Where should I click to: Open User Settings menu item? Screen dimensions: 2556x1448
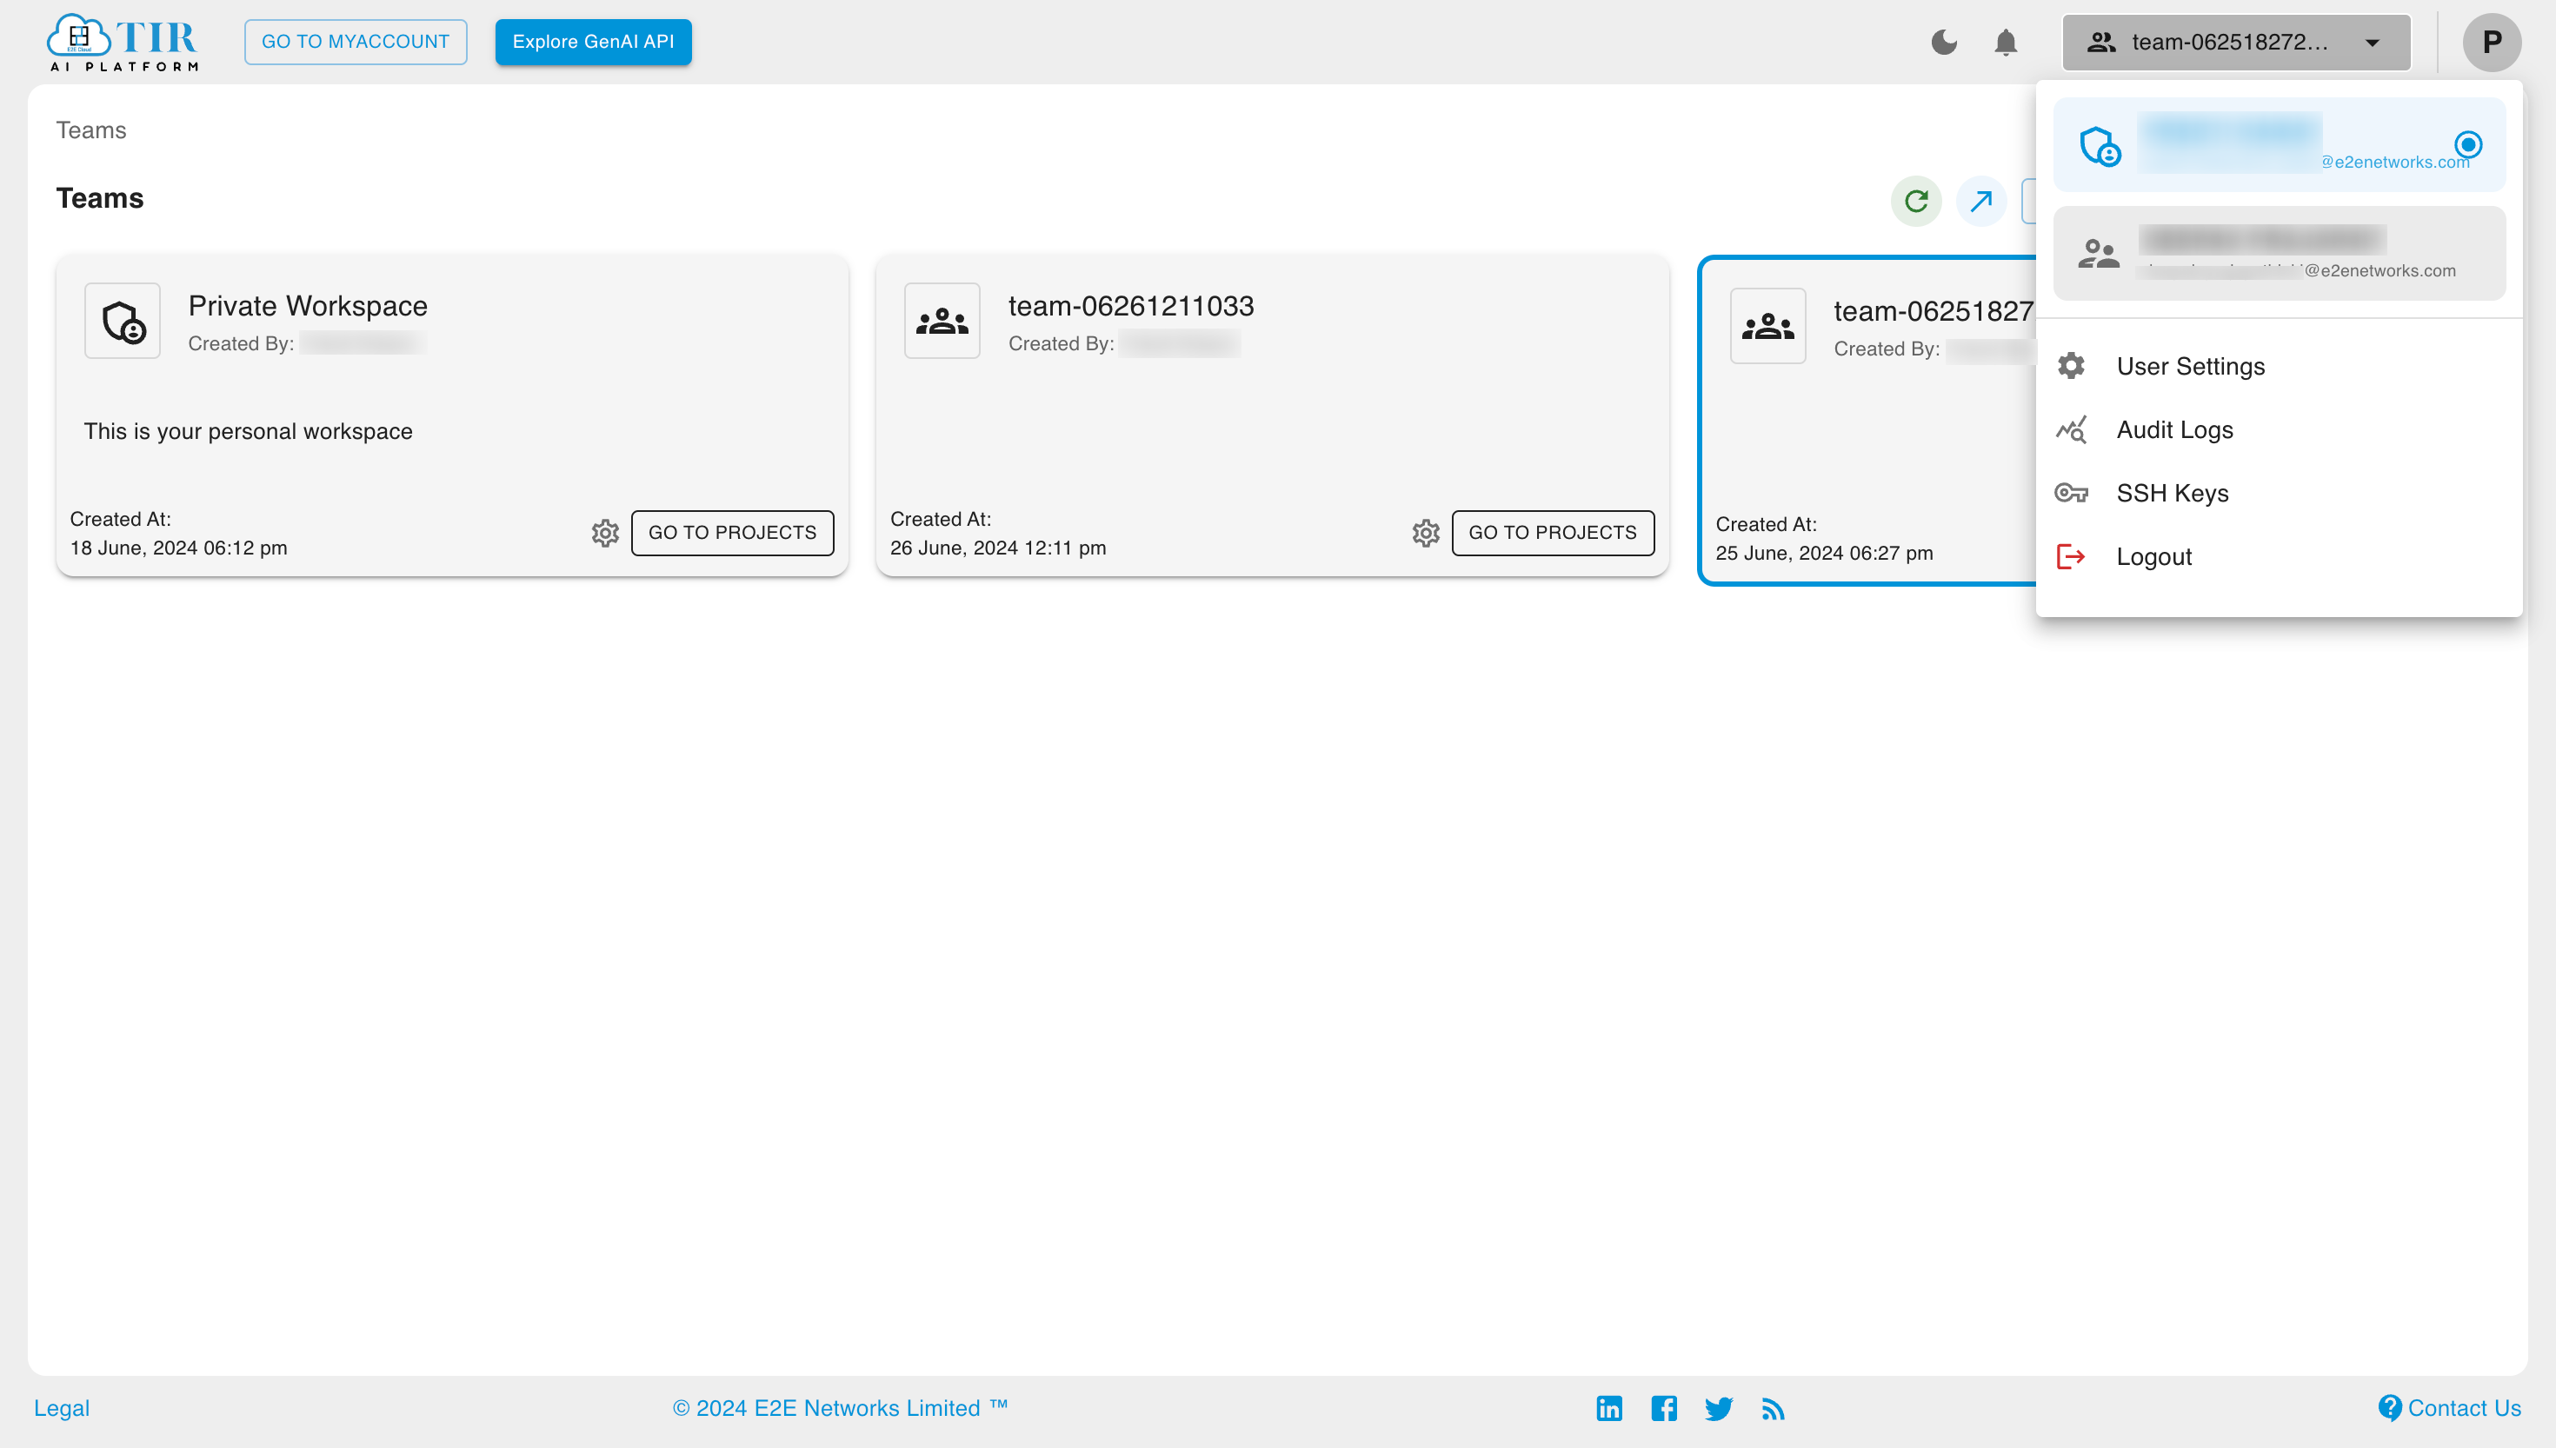click(x=2280, y=366)
